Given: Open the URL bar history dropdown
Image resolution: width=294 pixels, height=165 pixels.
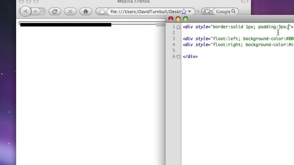Looking at the screenshot, I should click(190, 11).
